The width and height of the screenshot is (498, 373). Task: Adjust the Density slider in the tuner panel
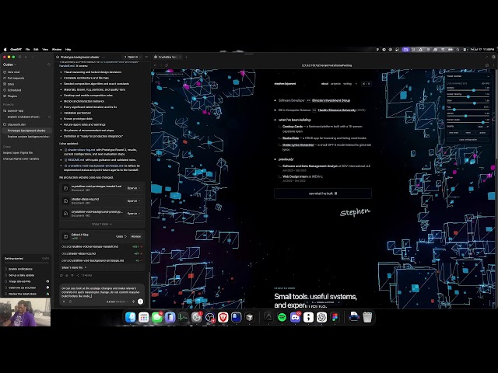pos(468,90)
